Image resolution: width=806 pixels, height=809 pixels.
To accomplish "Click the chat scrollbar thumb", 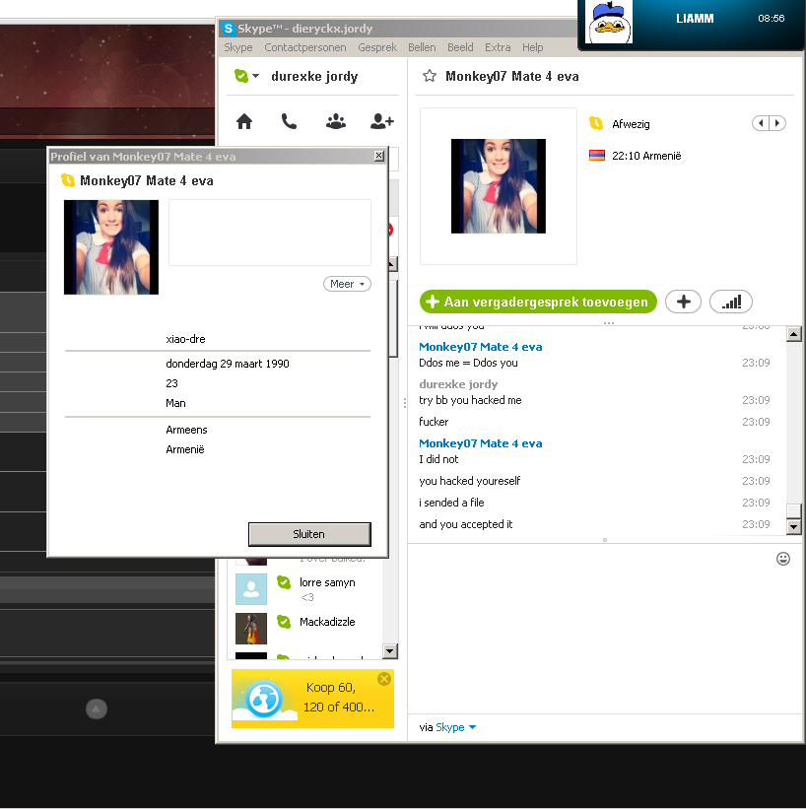I will 793,510.
